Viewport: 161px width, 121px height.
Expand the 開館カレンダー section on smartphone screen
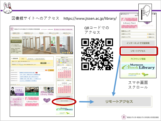point(138,31)
